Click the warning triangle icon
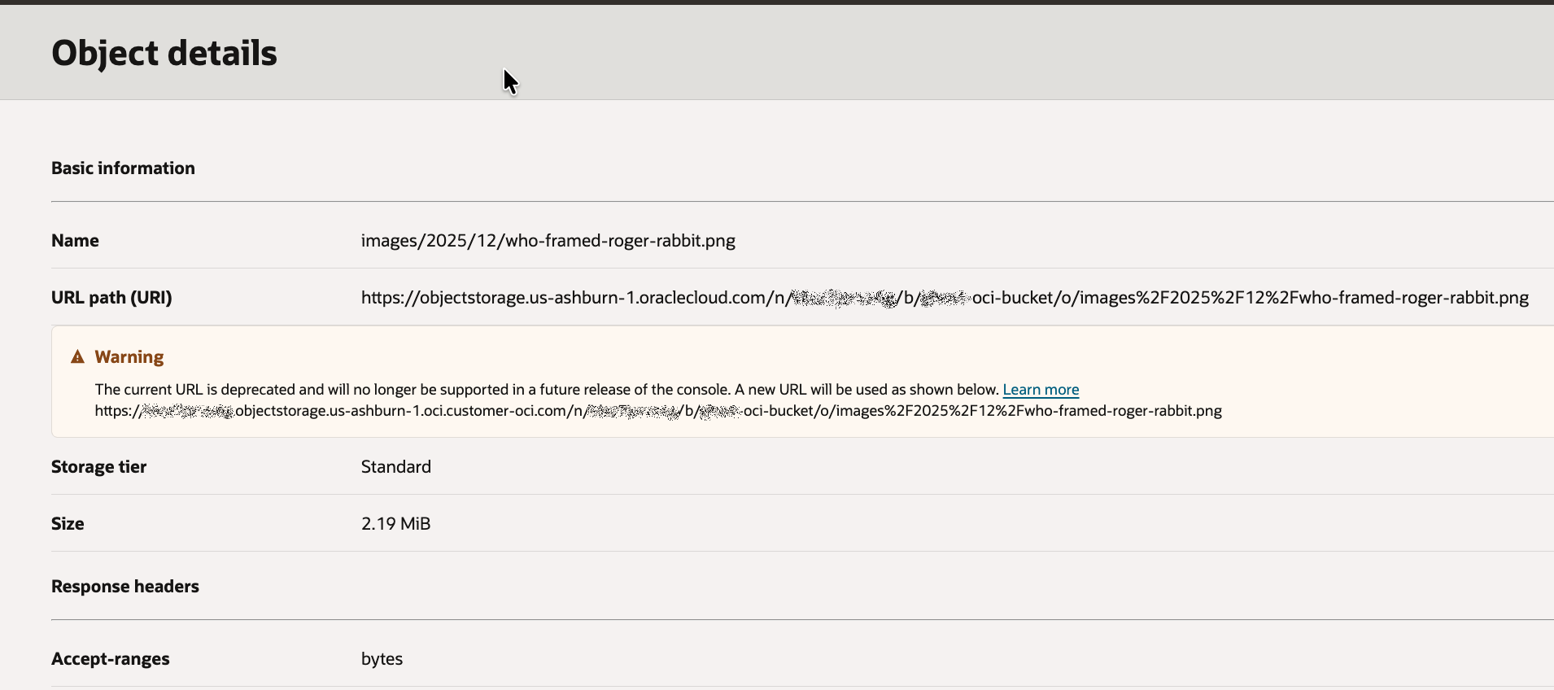The image size is (1554, 690). [x=78, y=357]
